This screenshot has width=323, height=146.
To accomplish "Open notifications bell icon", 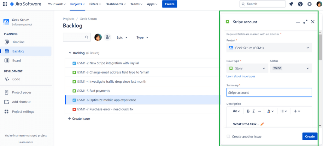I will (291, 4).
